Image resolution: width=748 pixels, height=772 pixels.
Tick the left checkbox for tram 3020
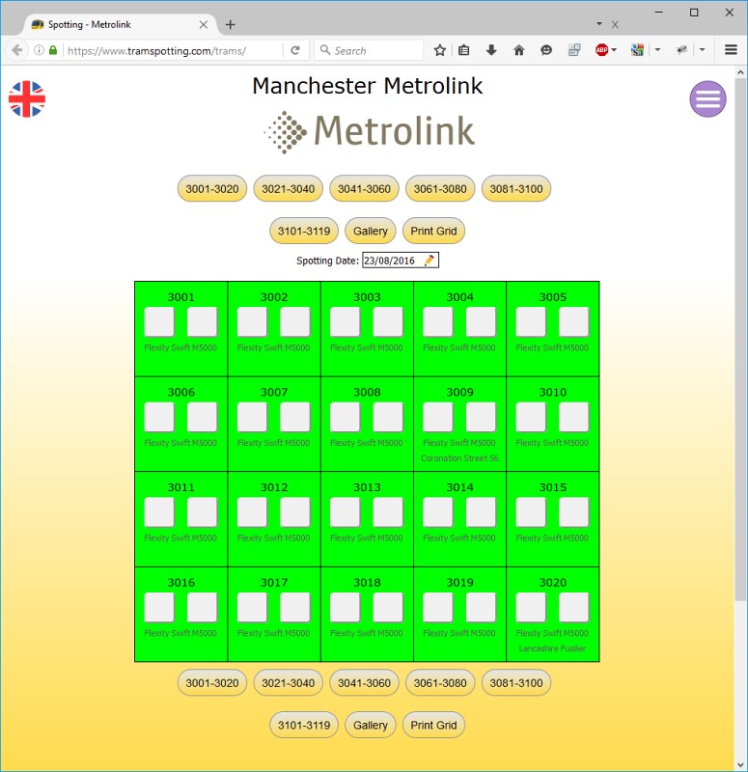pos(531,608)
